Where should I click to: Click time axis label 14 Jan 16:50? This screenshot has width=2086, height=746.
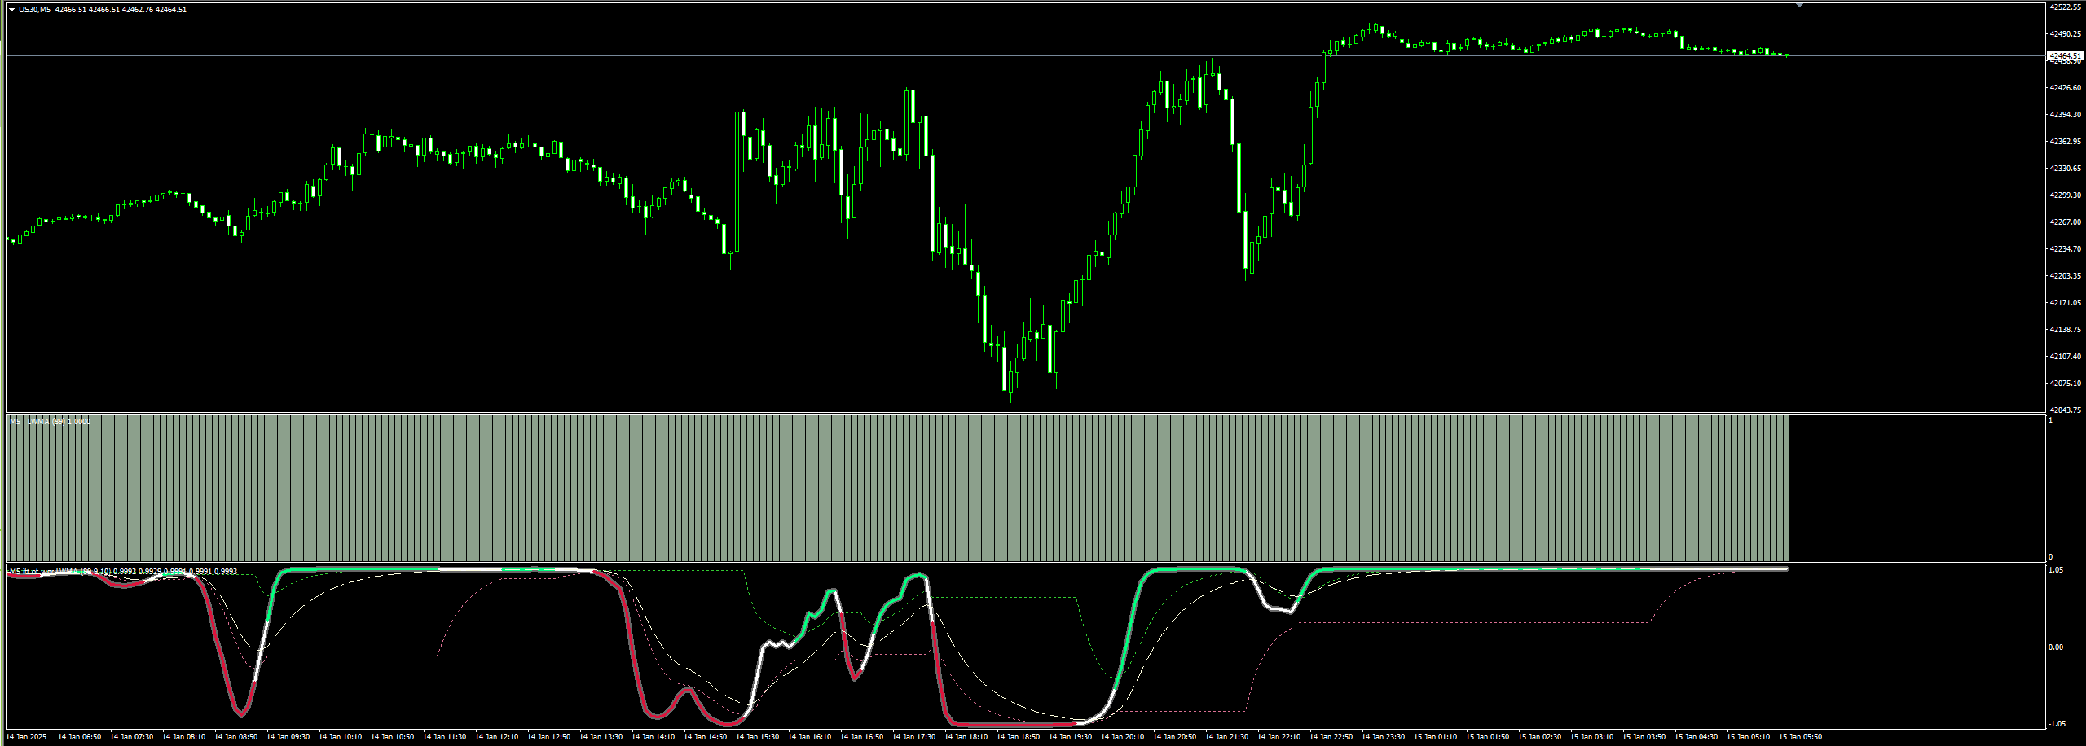coord(862,737)
